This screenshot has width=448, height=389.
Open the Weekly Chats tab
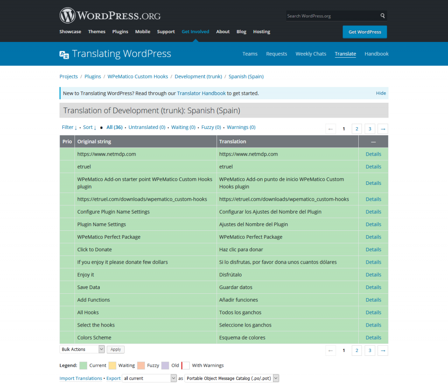click(x=311, y=54)
